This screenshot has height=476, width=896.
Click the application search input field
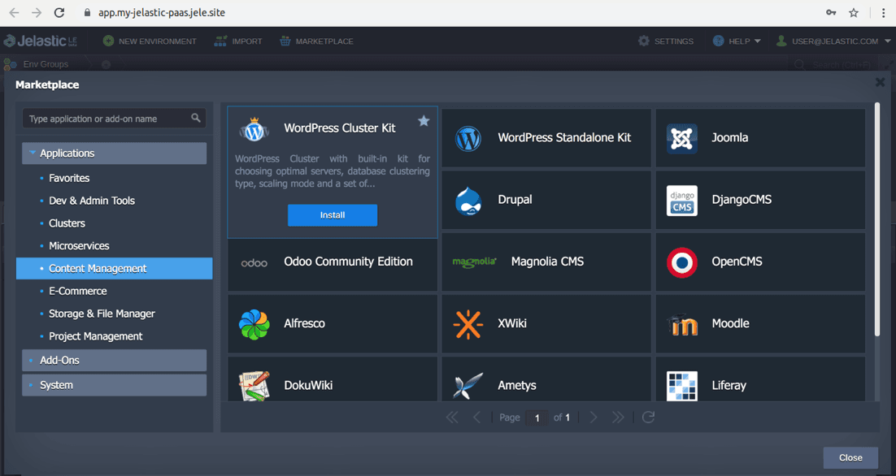[115, 119]
